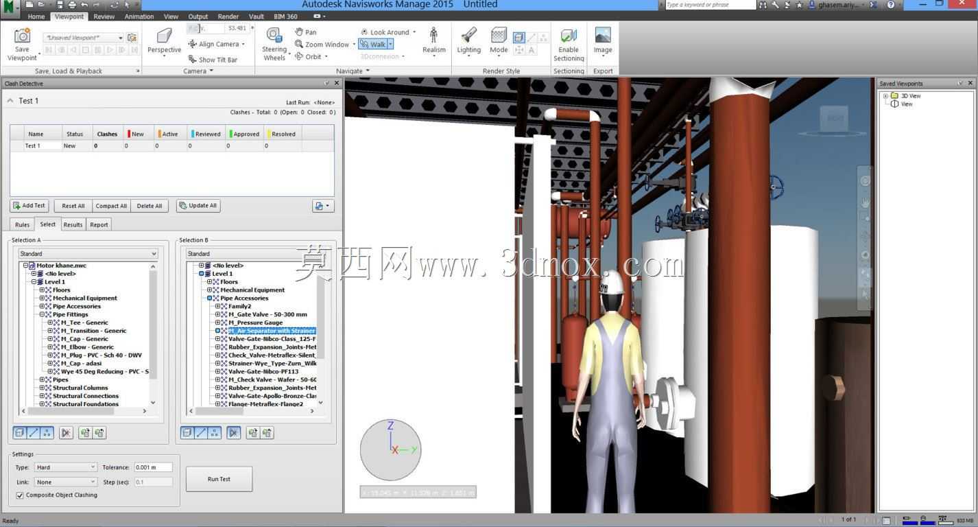Screen dimensions: 978x527
Task: Click the Compact All button
Action: click(111, 206)
